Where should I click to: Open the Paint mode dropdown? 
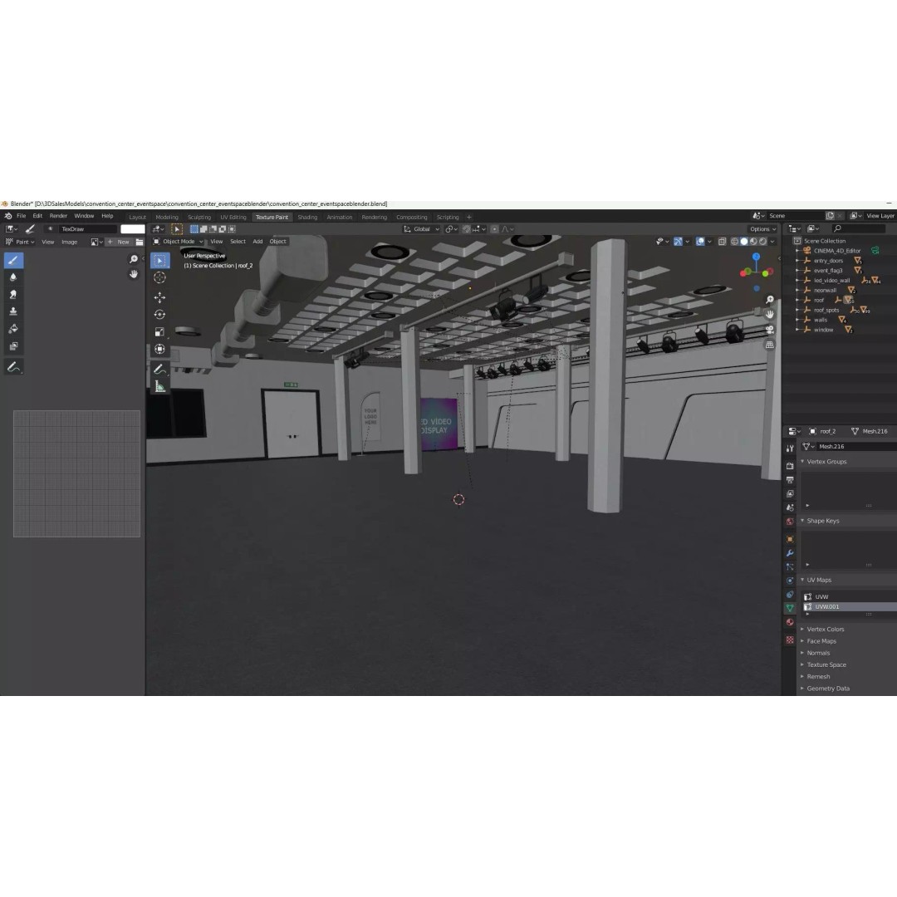(20, 242)
